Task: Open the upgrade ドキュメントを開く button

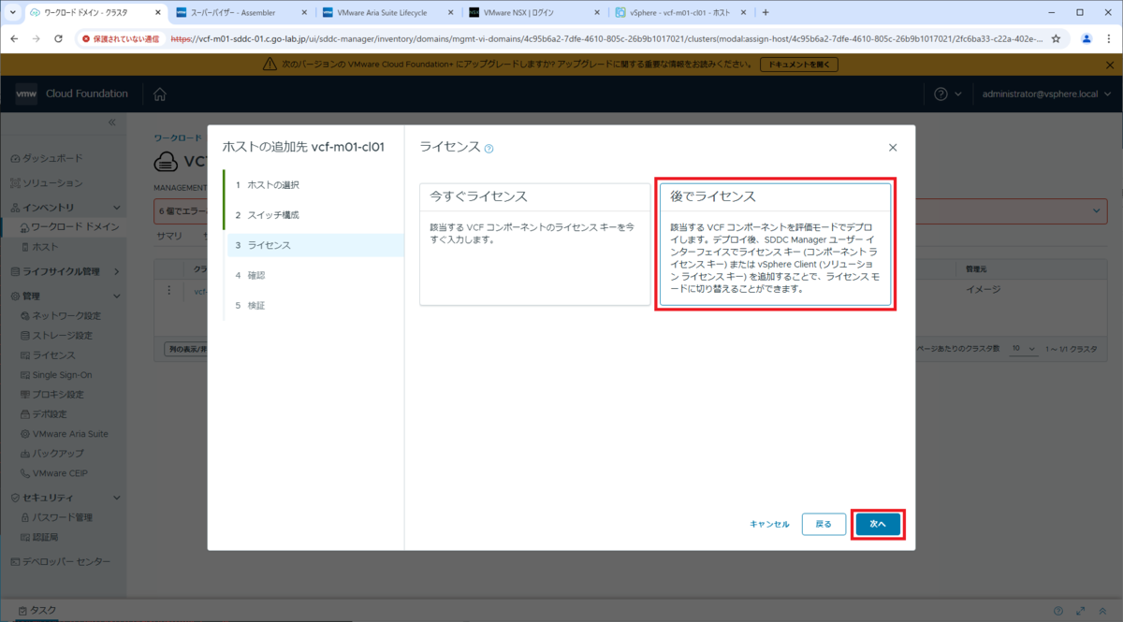Action: pos(798,65)
